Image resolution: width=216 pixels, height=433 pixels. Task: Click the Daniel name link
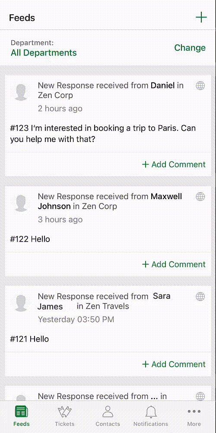pyautogui.click(x=162, y=86)
